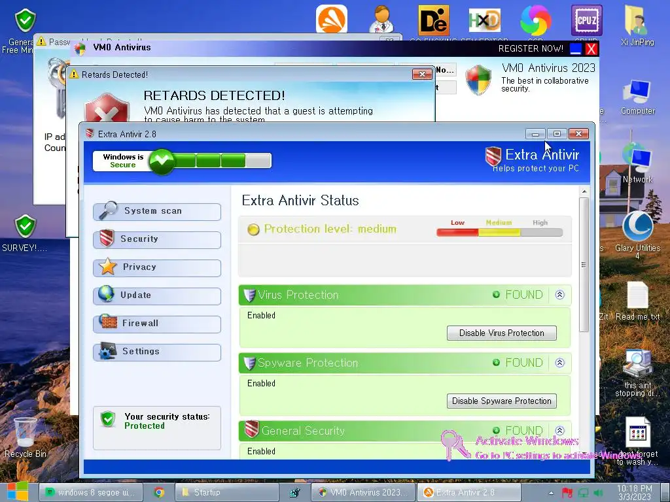Screen dimensions: 670x502
Task: Click the Windows Start button
Action: tap(17, 492)
